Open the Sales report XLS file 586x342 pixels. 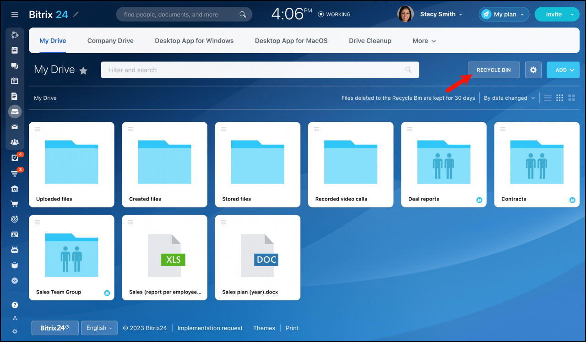pyautogui.click(x=165, y=258)
